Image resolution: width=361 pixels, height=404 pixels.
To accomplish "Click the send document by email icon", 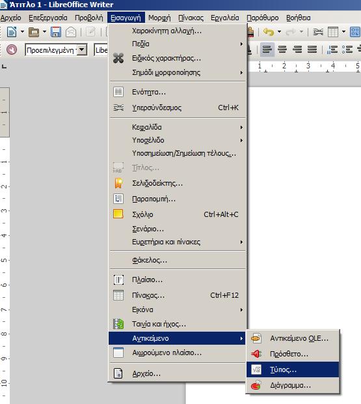I will click(71, 32).
